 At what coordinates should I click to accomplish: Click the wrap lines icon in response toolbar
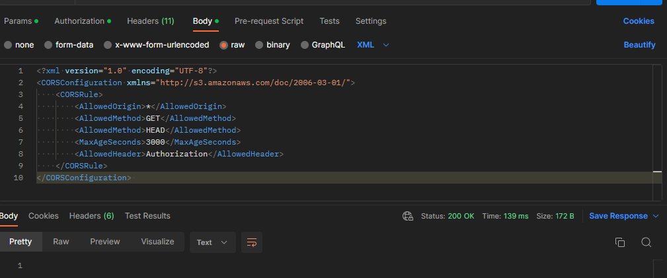tap(251, 242)
